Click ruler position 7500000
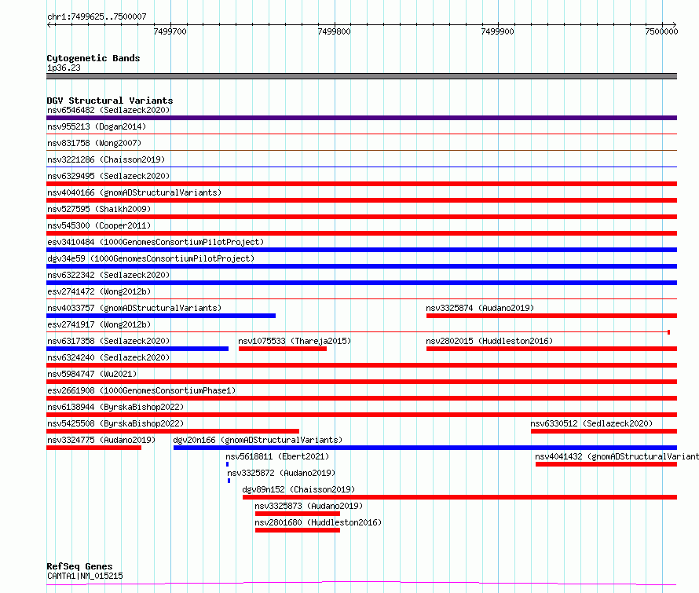The height and width of the screenshot is (593, 699). (661, 31)
